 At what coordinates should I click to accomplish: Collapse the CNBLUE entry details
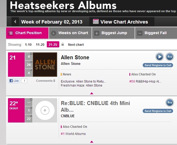[92, 142]
